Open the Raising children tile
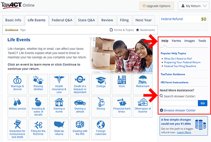The height and width of the screenshot is (142, 211). click(38, 85)
